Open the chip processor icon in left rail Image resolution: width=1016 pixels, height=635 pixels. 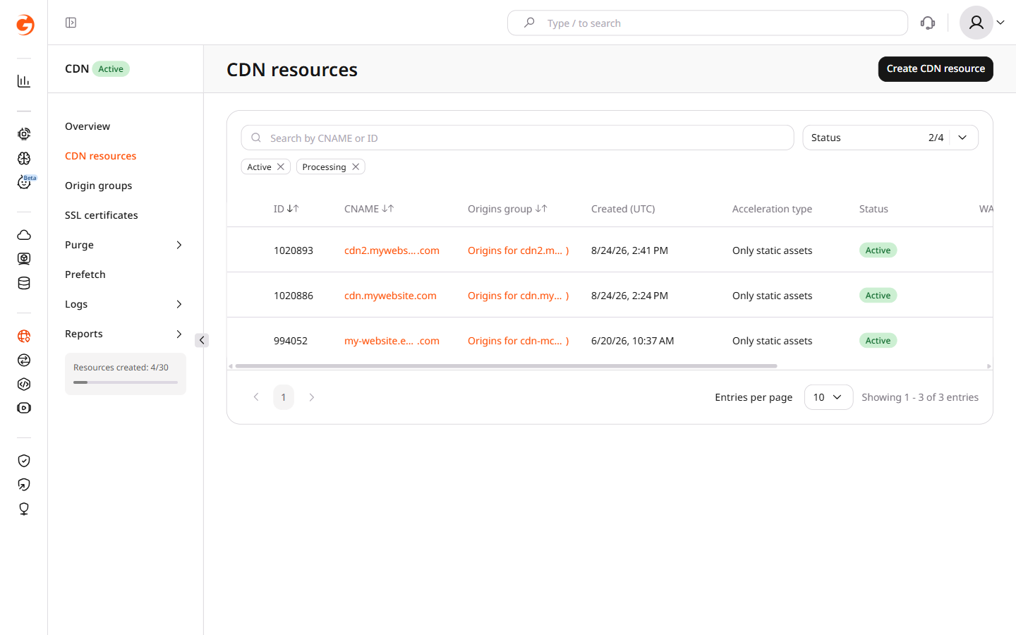click(24, 134)
